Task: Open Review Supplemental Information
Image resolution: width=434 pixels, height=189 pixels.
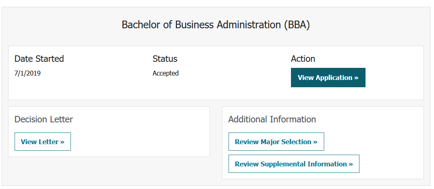Action: [293, 164]
